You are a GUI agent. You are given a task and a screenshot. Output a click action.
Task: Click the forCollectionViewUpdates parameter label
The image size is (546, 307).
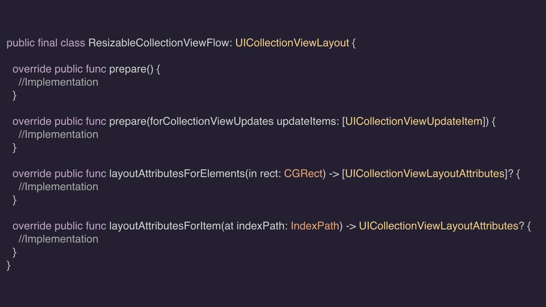212,121
